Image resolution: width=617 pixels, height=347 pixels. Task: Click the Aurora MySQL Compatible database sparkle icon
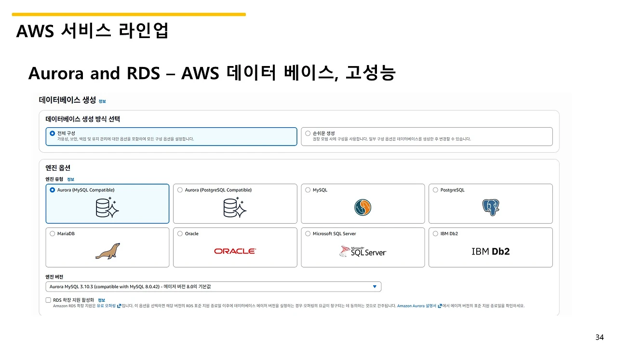pos(107,207)
